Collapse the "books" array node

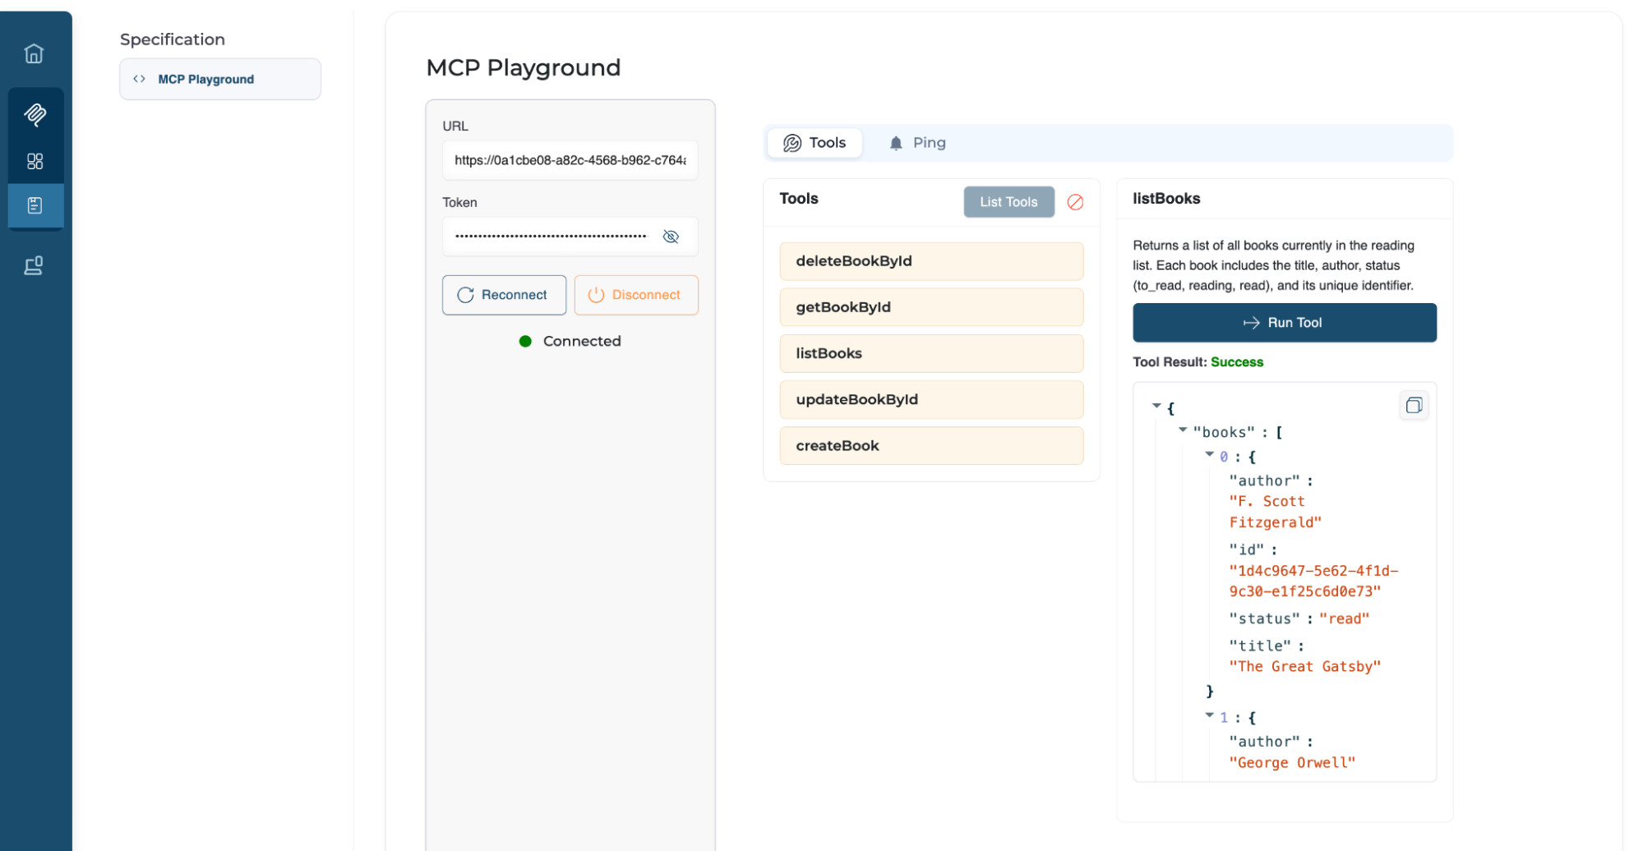1183,430
